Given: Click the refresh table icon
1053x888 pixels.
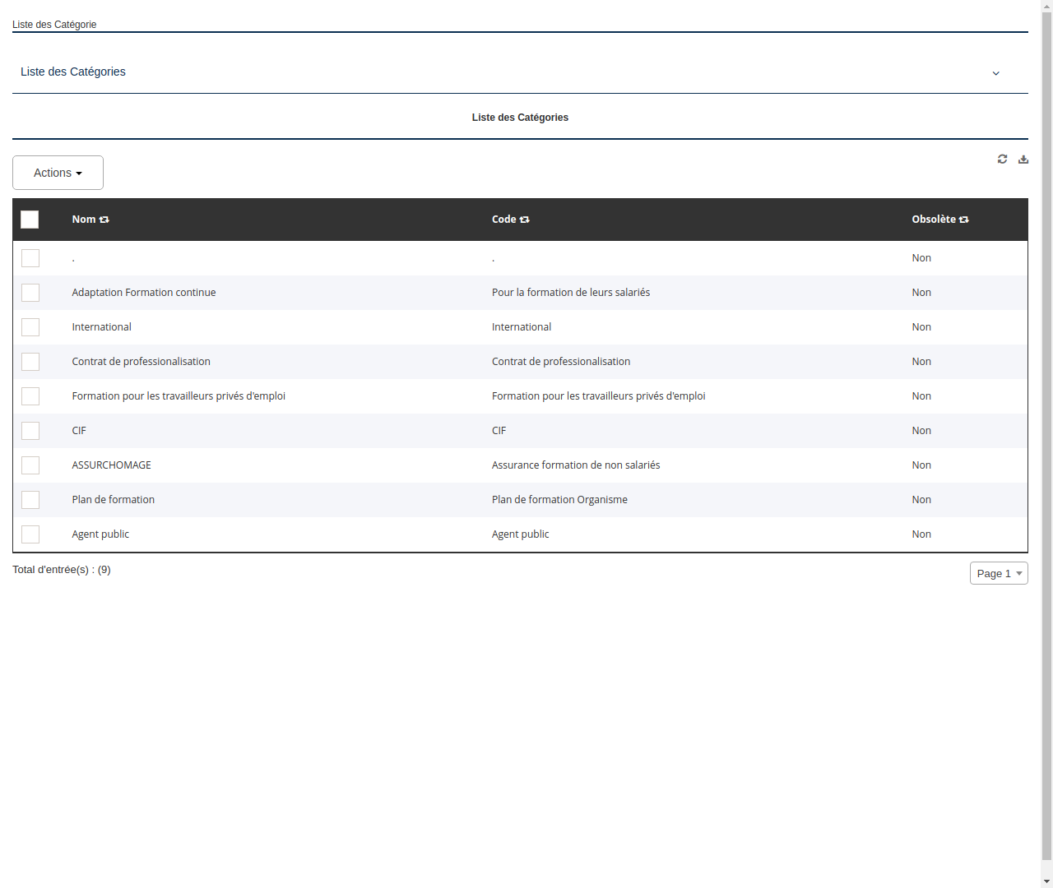Looking at the screenshot, I should coord(1002,159).
